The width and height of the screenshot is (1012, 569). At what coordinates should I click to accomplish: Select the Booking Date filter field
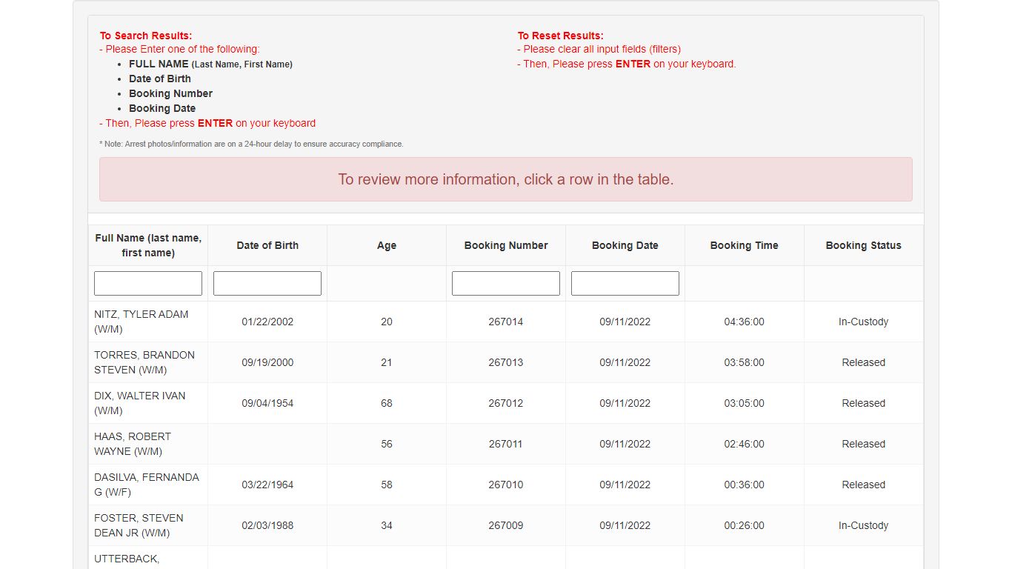click(625, 283)
